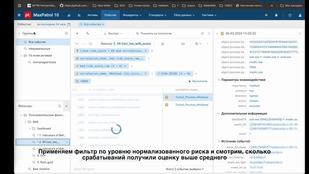Open the RabbitMQ bookmarks folder

[x=207, y=5]
